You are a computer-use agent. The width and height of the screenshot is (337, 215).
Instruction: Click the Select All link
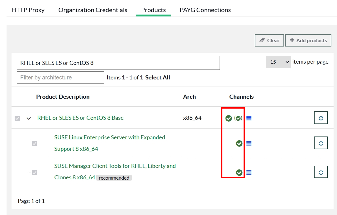[158, 78]
